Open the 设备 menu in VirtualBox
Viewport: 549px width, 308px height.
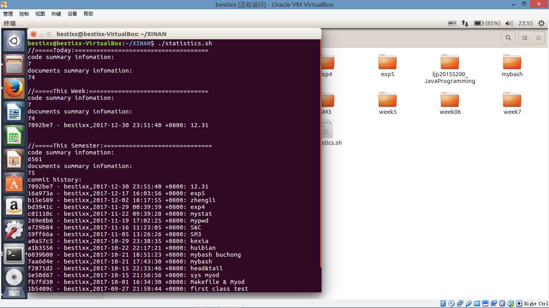point(72,14)
